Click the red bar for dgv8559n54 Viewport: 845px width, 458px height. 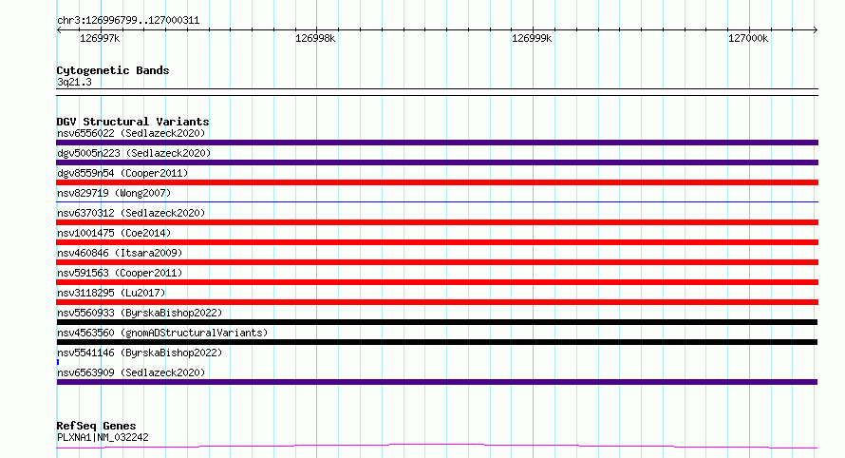click(x=437, y=182)
